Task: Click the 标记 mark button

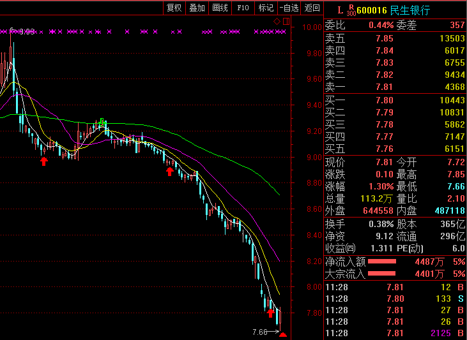Action: pos(266,8)
